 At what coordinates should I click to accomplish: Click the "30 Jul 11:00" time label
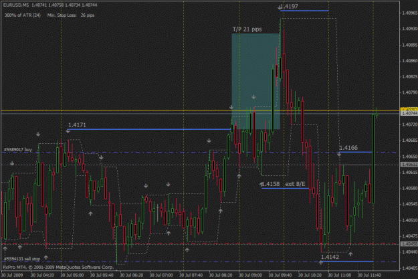point(340,275)
